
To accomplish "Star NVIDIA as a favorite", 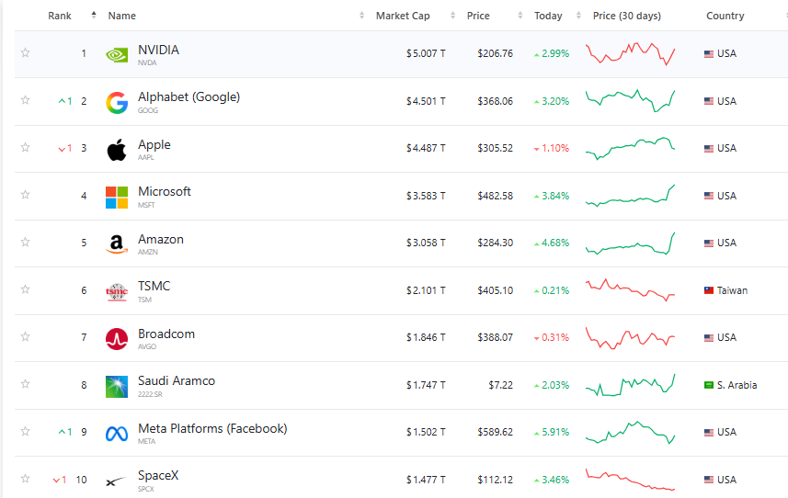I will click(x=25, y=52).
